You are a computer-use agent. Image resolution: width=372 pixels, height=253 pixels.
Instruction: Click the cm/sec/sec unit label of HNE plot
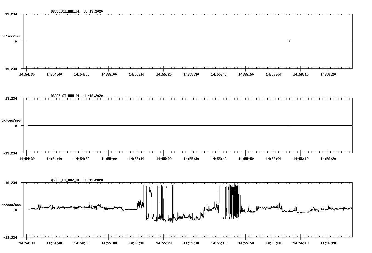click(x=11, y=36)
